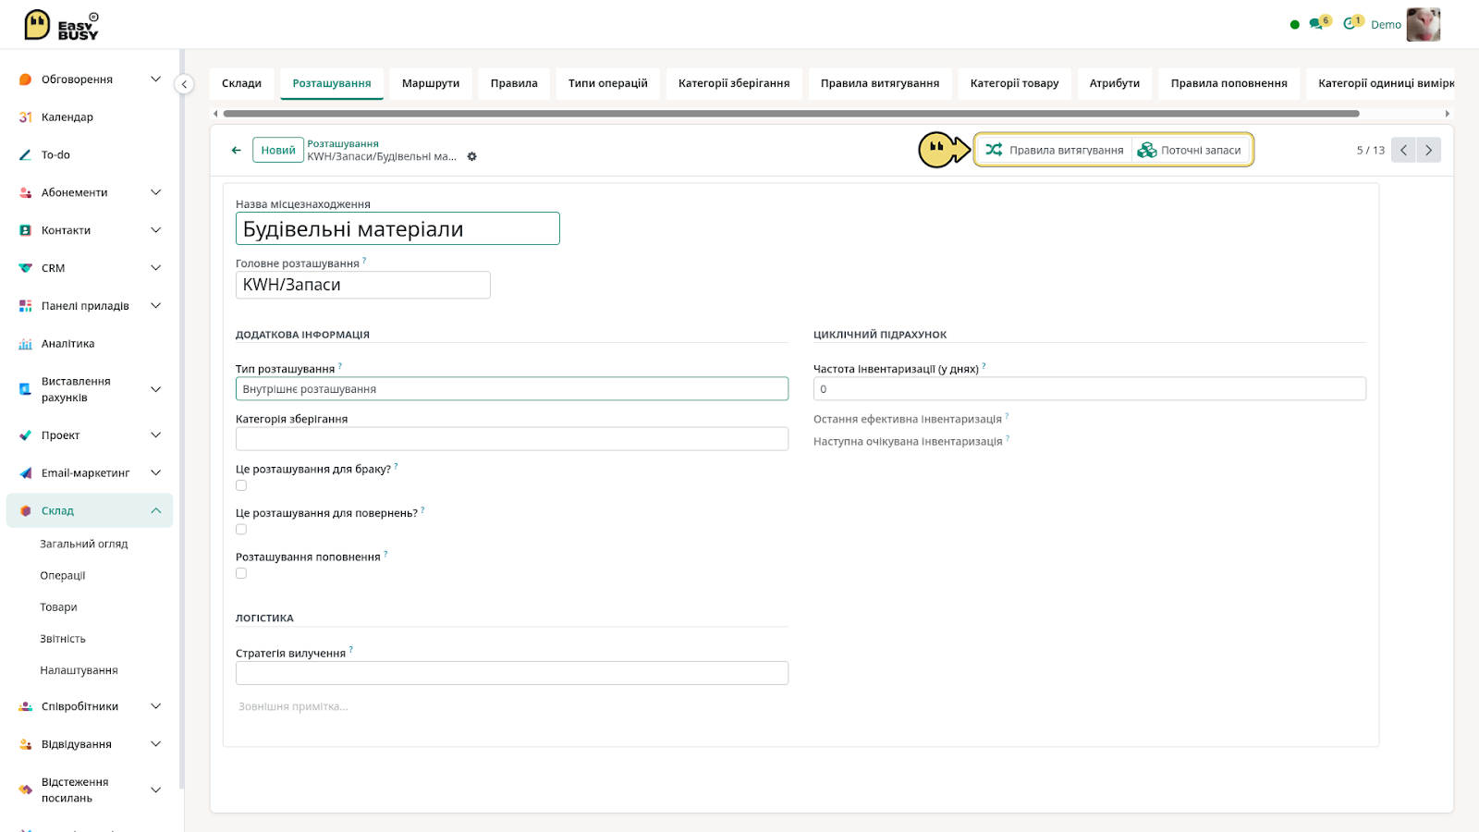Switch to the Правила поповнення tab

pyautogui.click(x=1229, y=83)
